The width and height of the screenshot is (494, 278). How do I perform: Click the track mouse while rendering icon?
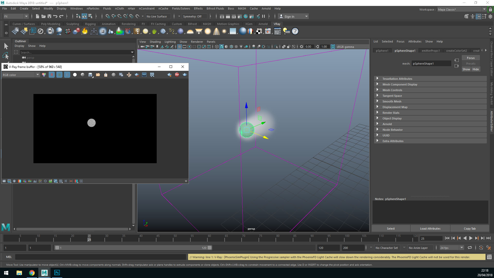pos(129,75)
